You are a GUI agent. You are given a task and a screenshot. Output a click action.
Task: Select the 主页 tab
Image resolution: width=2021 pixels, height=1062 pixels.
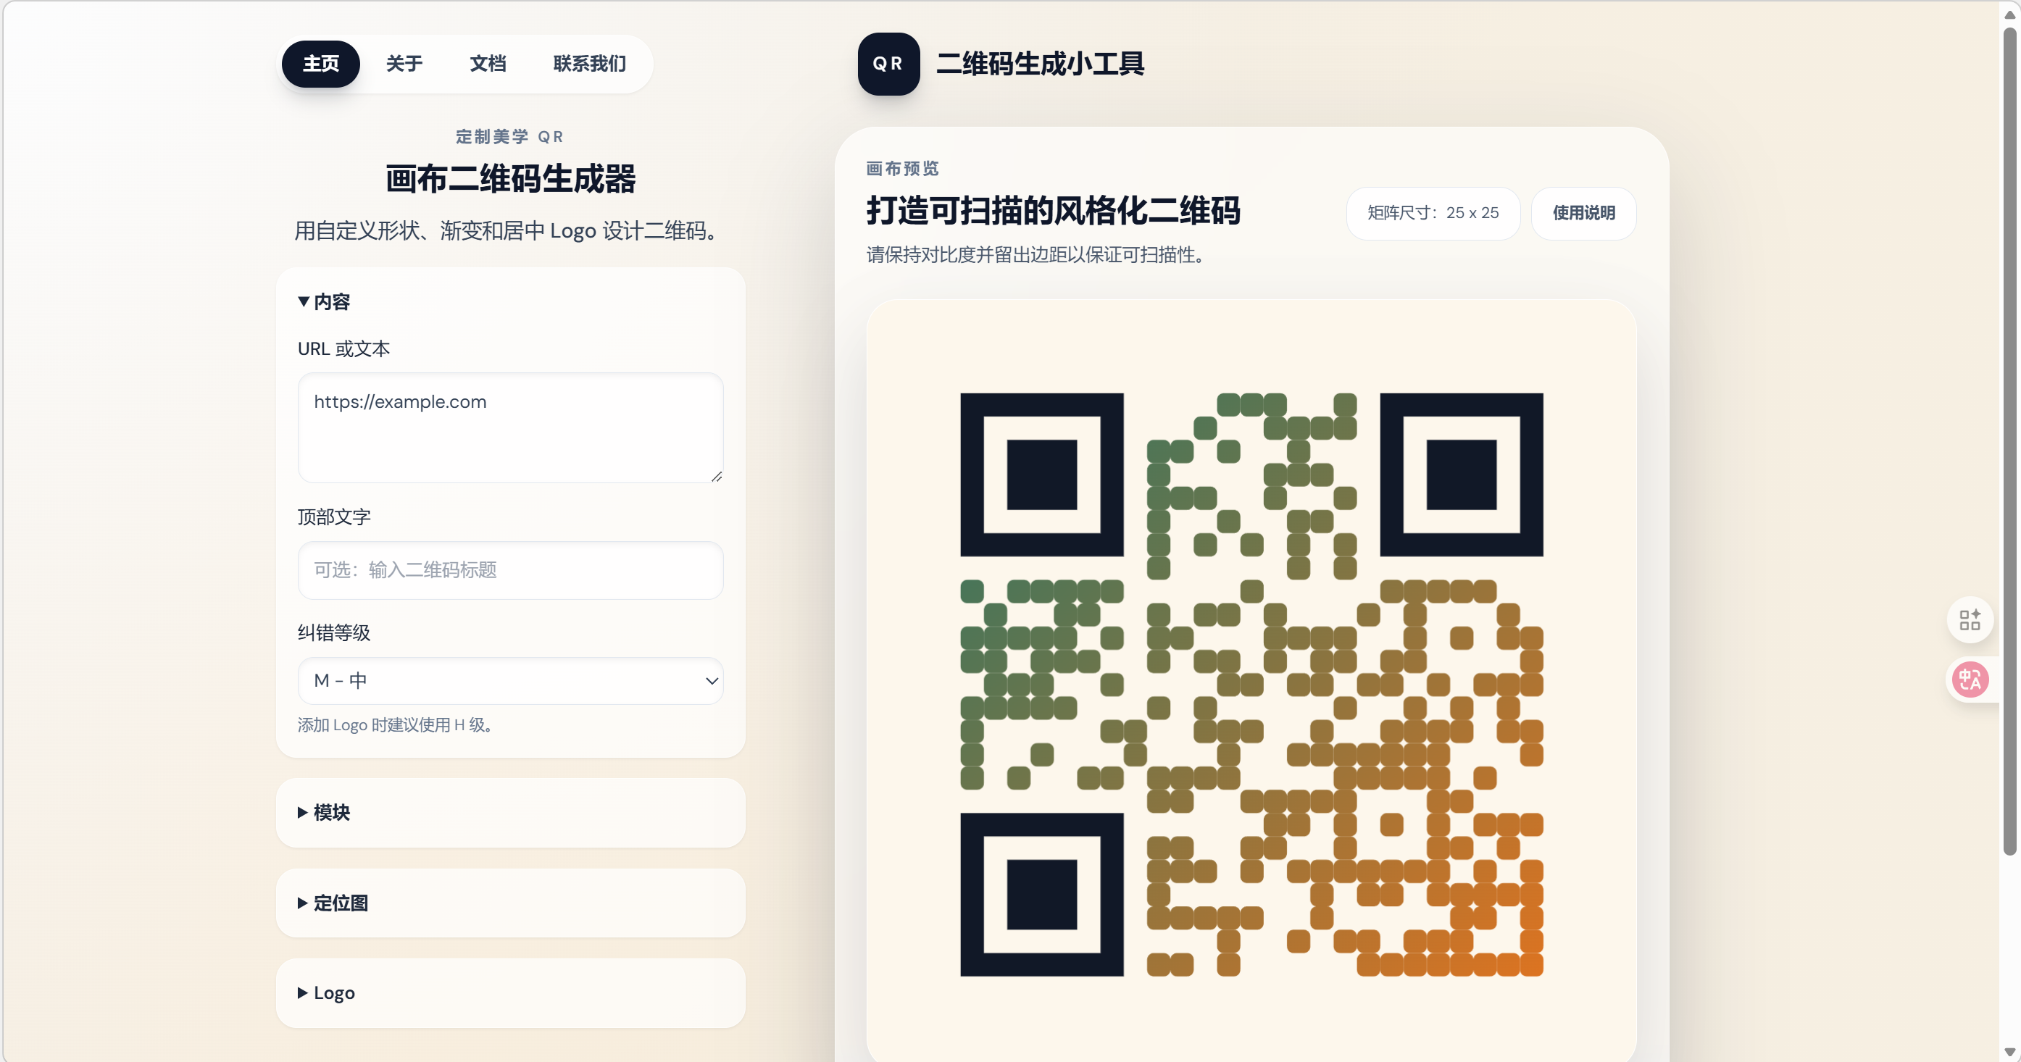point(320,64)
